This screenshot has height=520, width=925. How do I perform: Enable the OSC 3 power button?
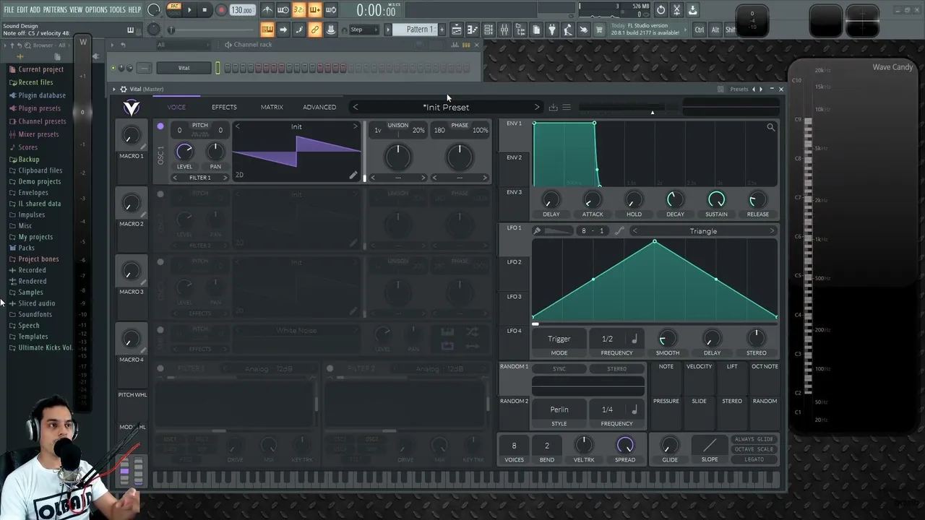(x=160, y=261)
